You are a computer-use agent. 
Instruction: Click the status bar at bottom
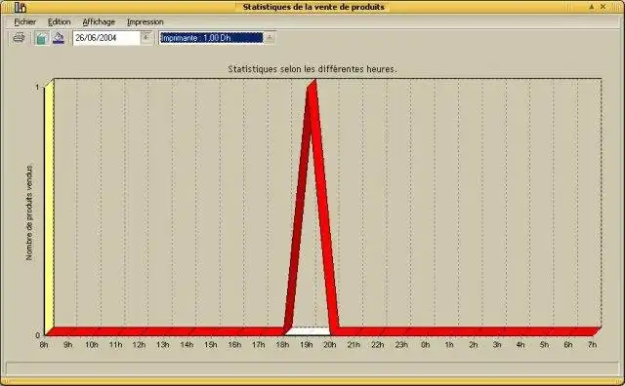click(x=312, y=367)
